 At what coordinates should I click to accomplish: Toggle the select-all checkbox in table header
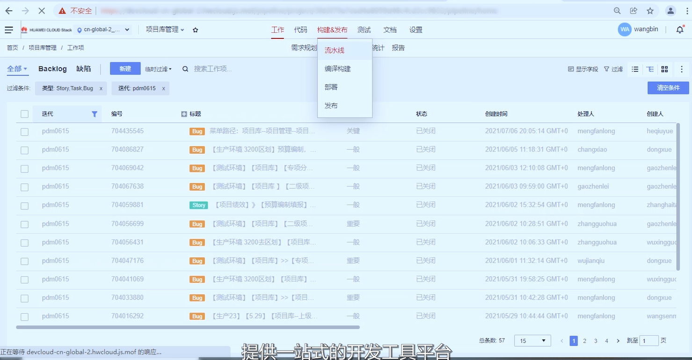(24, 114)
